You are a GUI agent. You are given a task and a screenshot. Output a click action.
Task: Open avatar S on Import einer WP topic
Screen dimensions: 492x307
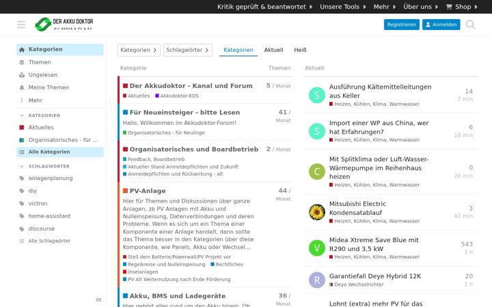click(x=317, y=131)
